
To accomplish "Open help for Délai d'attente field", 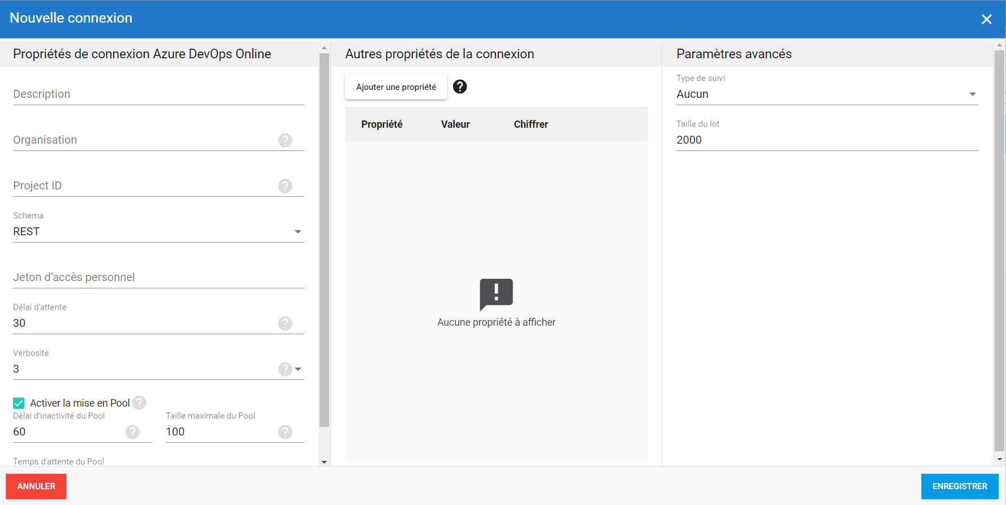I will coord(285,323).
